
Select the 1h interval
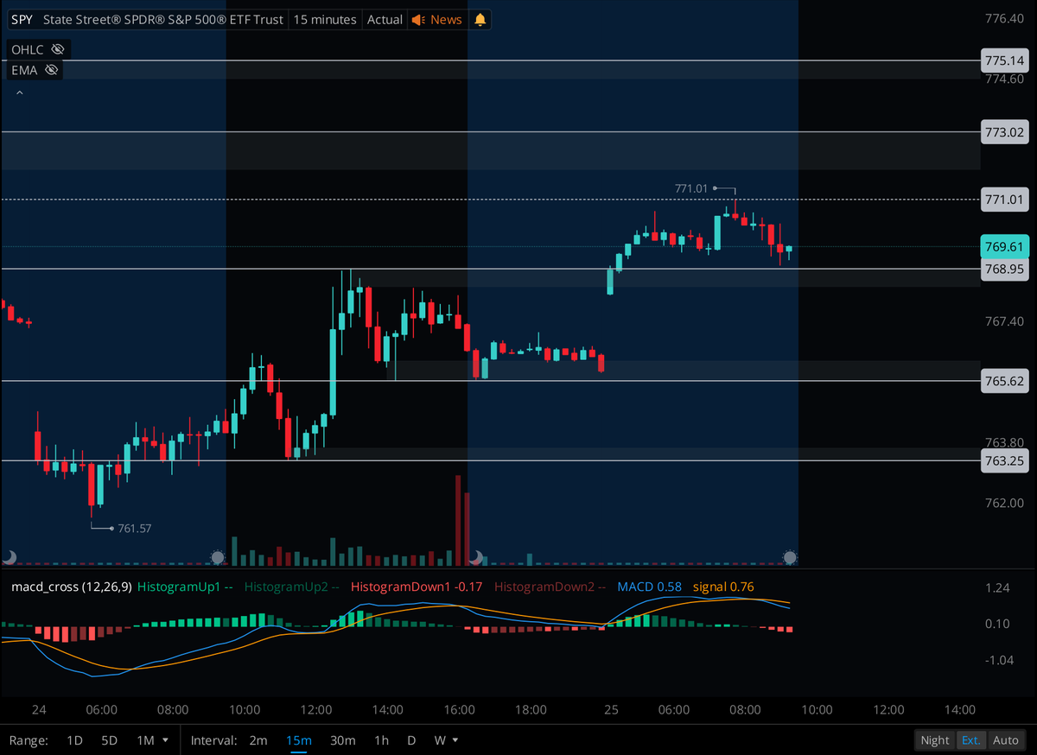(381, 740)
